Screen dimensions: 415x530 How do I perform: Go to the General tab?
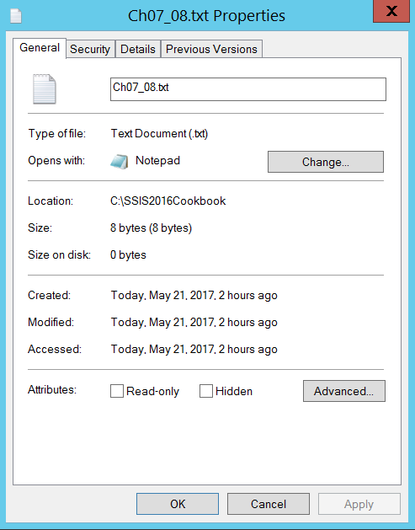click(x=40, y=48)
